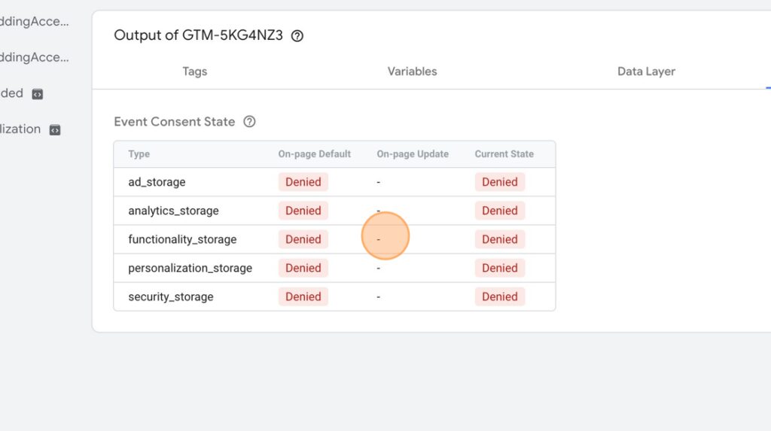
Task: Click personalization_storage On-page Default Denied badge
Action: point(303,268)
